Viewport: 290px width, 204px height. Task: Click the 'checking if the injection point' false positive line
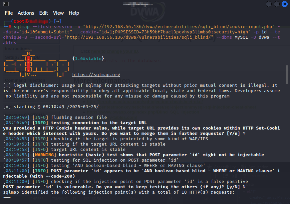tap(126, 182)
